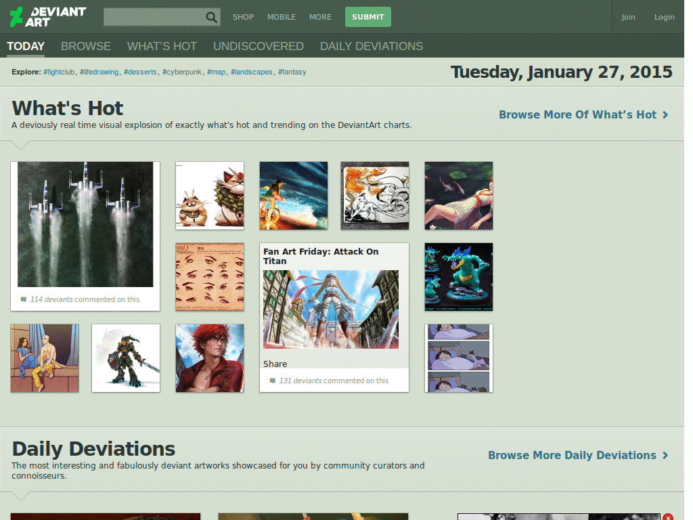Click comment icon beside 114 deviants
Image resolution: width=693 pixels, height=520 pixels.
coord(24,299)
